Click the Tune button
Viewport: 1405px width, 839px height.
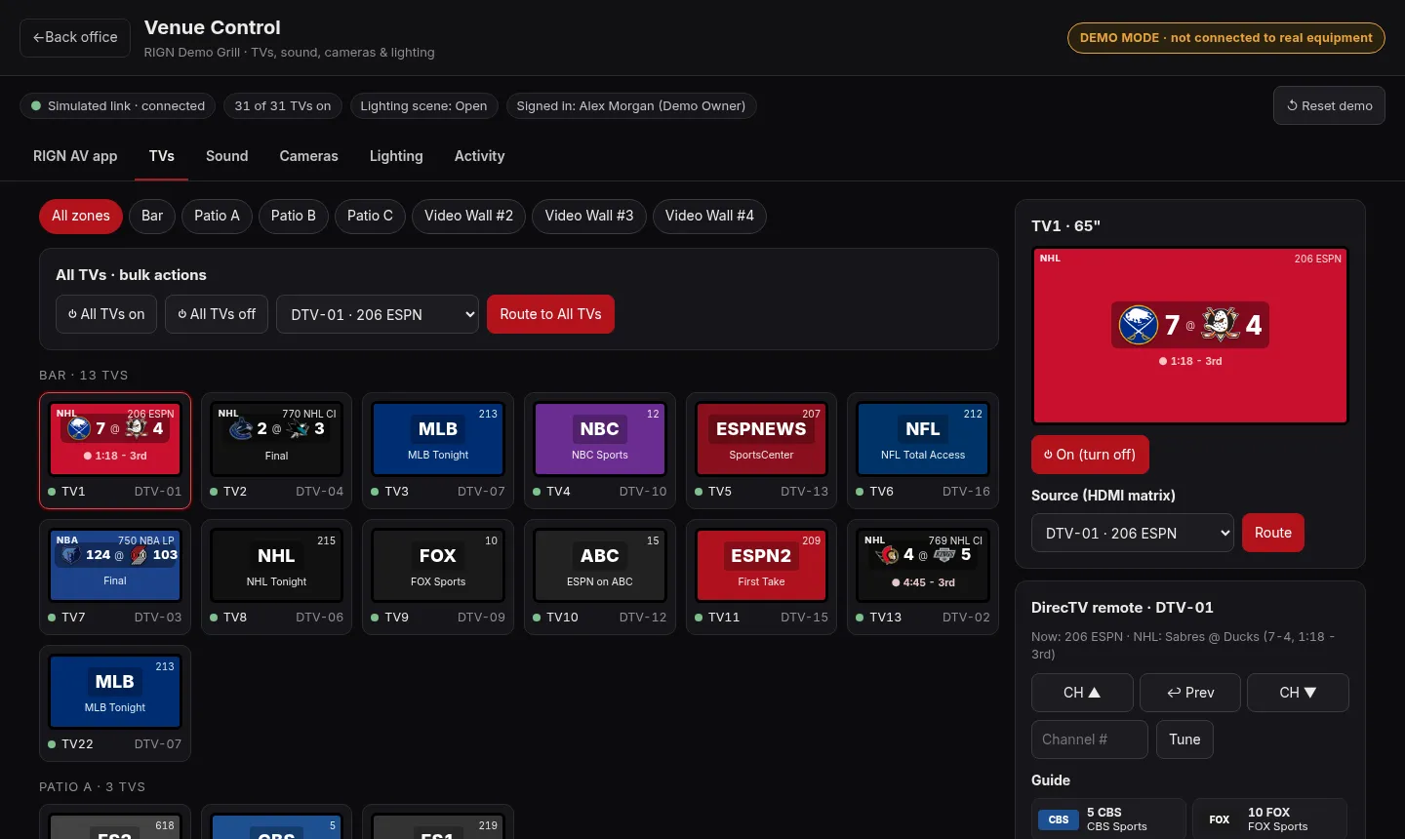pyautogui.click(x=1184, y=739)
